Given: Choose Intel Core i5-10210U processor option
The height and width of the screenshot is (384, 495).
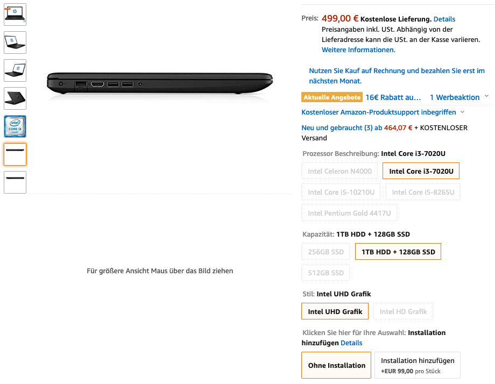Looking at the screenshot, I should (341, 192).
